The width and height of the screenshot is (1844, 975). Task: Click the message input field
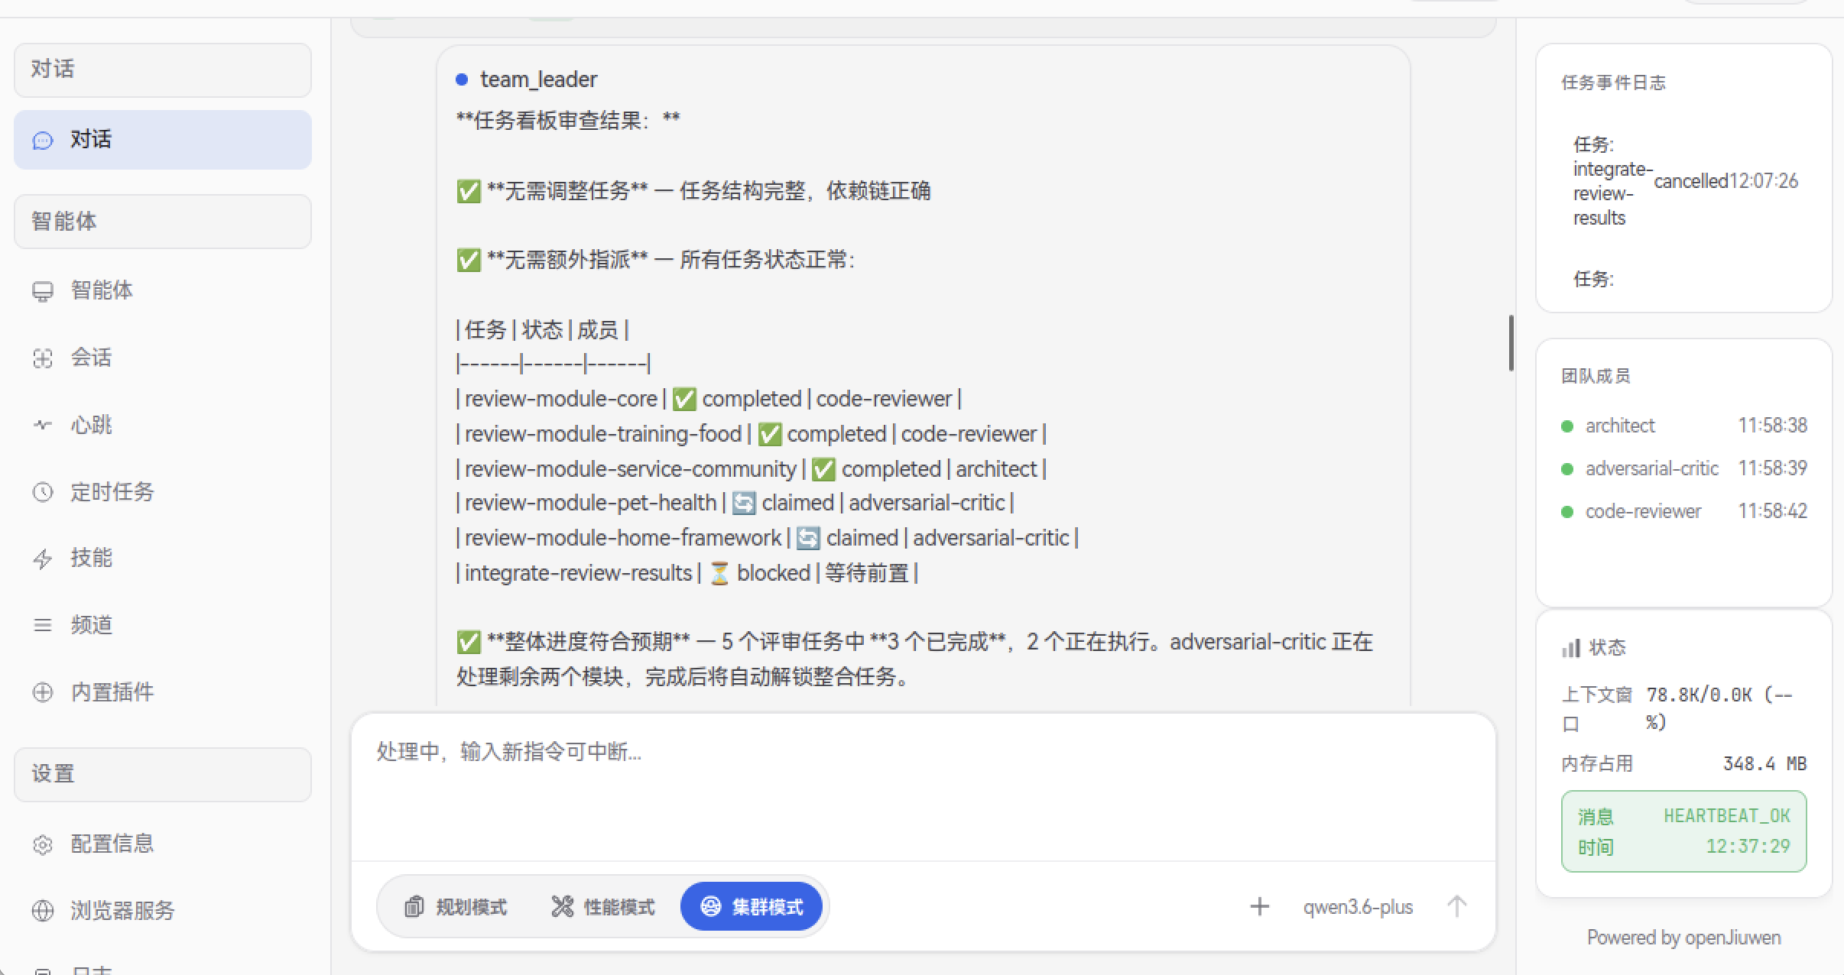pos(923,787)
